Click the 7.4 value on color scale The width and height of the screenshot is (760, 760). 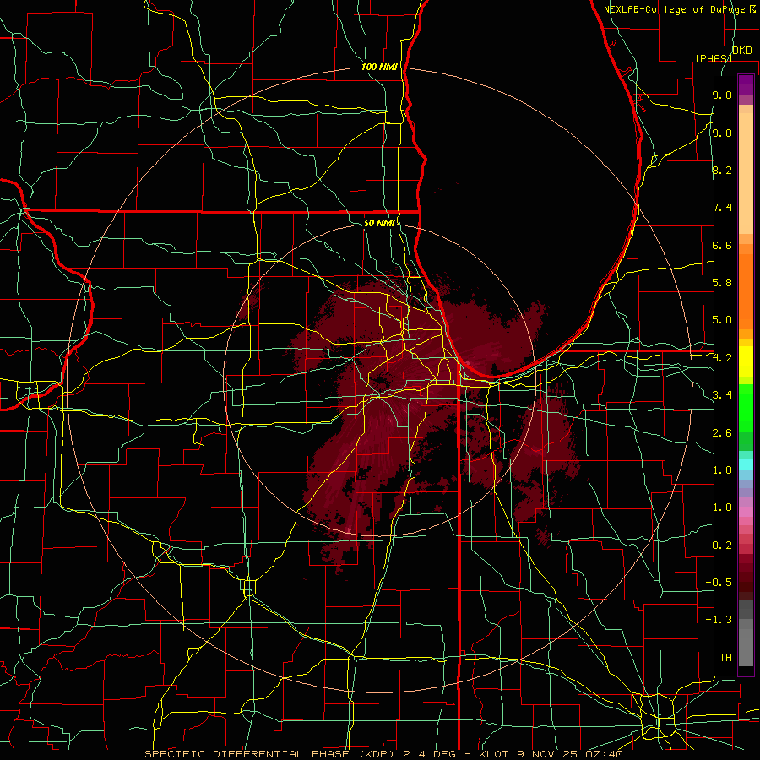[722, 208]
